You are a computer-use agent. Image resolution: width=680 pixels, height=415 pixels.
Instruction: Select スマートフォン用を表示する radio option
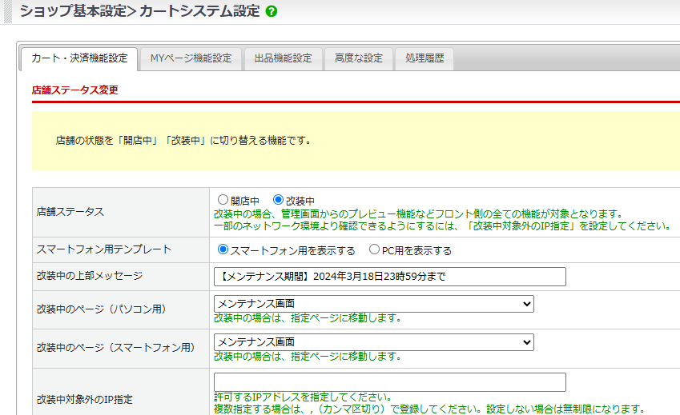[x=223, y=249]
